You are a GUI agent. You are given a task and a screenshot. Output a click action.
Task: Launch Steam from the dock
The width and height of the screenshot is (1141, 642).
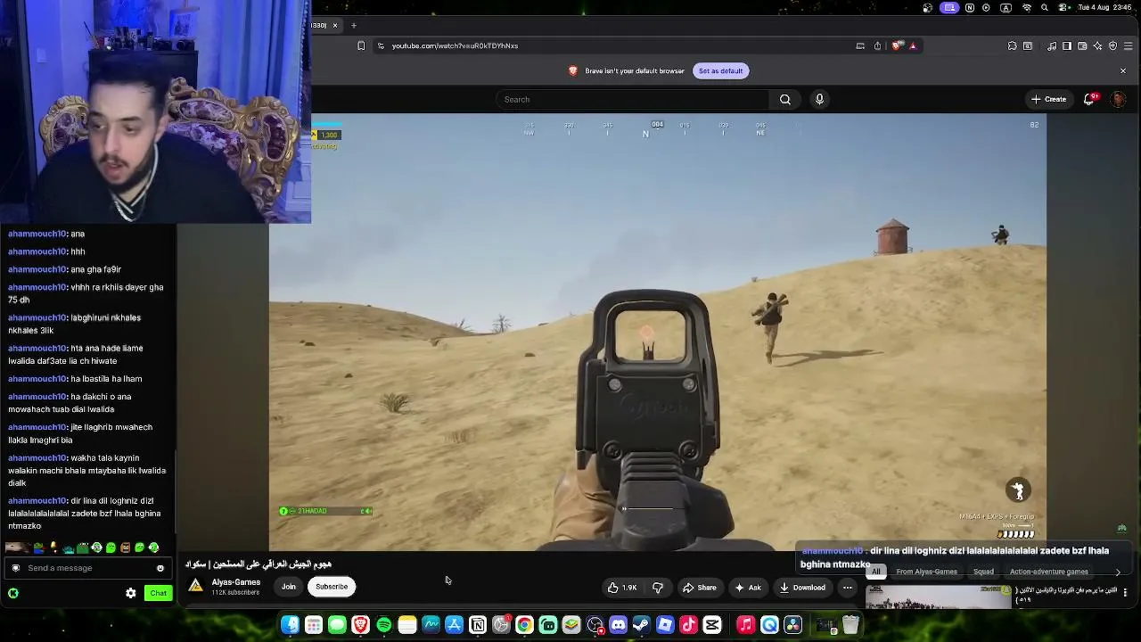[641, 625]
